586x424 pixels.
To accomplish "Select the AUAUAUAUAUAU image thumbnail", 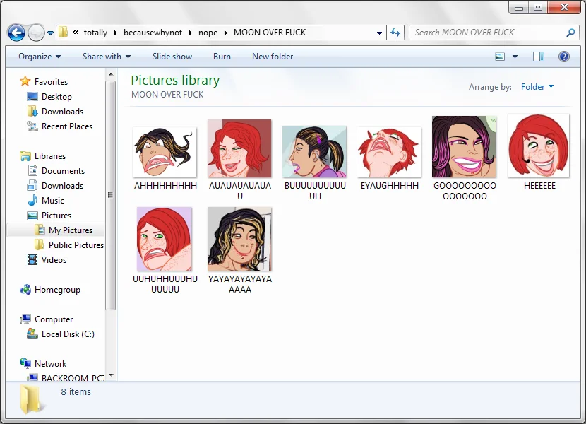I will (x=239, y=148).
